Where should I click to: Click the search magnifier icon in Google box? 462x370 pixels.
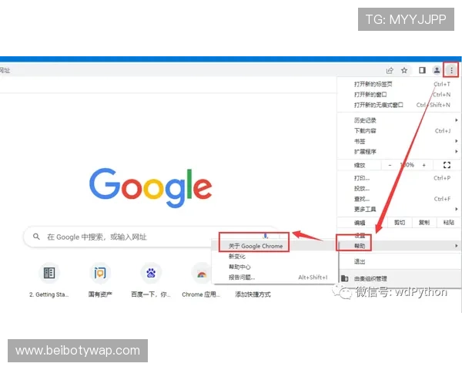pos(36,237)
